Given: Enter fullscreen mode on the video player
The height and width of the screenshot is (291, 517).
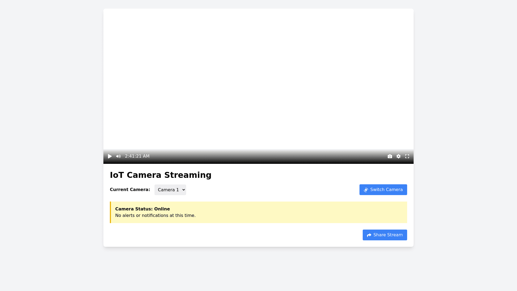Looking at the screenshot, I should point(407,156).
